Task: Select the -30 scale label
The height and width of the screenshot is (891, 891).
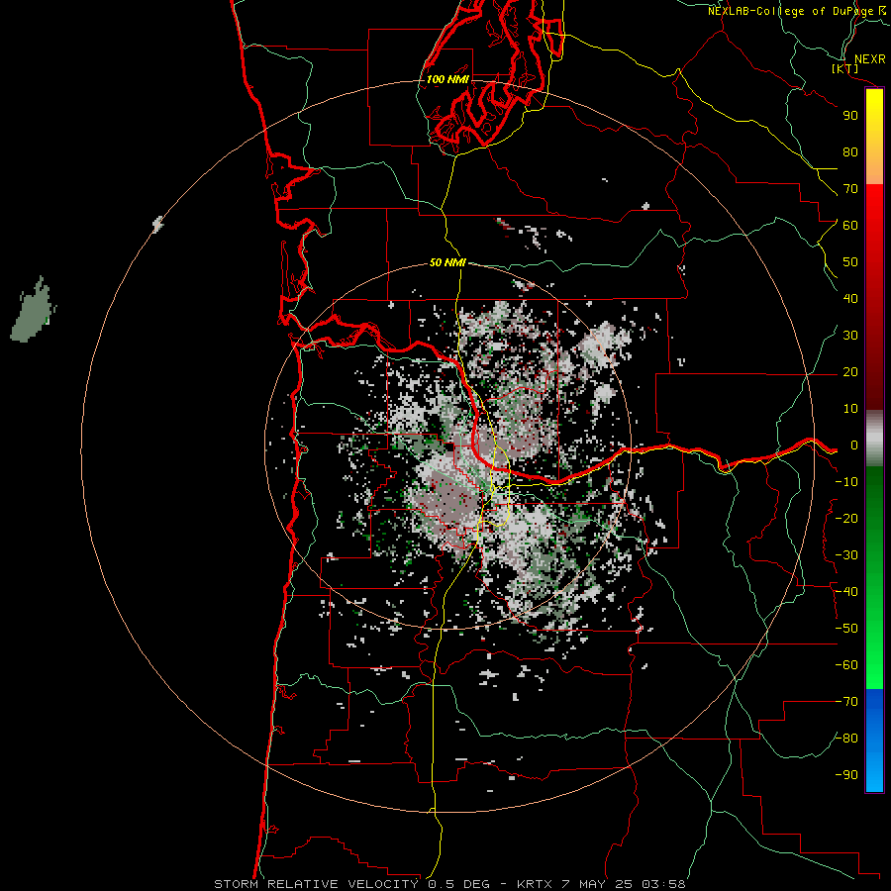Action: (846, 555)
